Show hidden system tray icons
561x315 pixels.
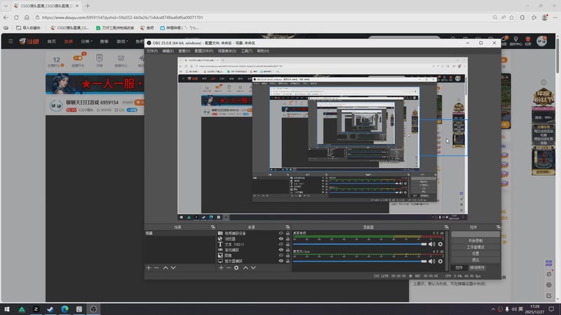(x=493, y=309)
